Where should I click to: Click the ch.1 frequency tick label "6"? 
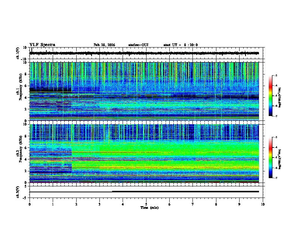[27, 86]
